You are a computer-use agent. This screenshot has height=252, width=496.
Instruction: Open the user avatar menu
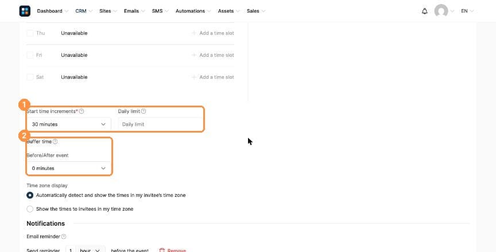(441, 11)
